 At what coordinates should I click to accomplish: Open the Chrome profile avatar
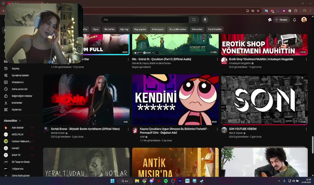304,11
